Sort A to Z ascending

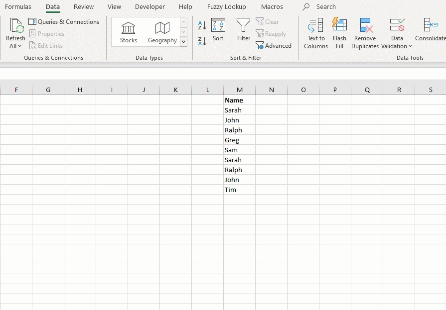[202, 25]
